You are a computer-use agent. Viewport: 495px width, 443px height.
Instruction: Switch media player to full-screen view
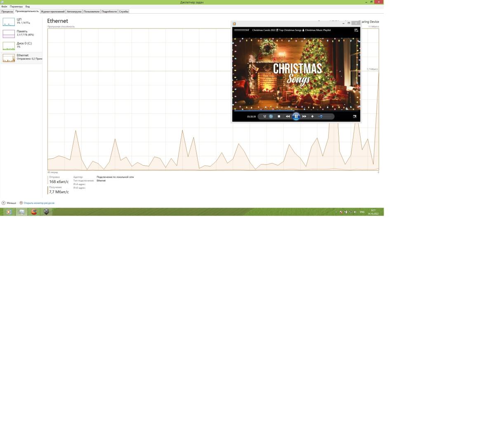(x=354, y=116)
